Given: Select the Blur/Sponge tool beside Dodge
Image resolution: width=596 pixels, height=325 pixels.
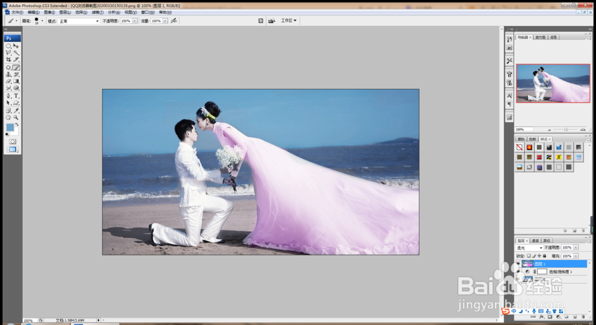Looking at the screenshot, I should tap(16, 88).
